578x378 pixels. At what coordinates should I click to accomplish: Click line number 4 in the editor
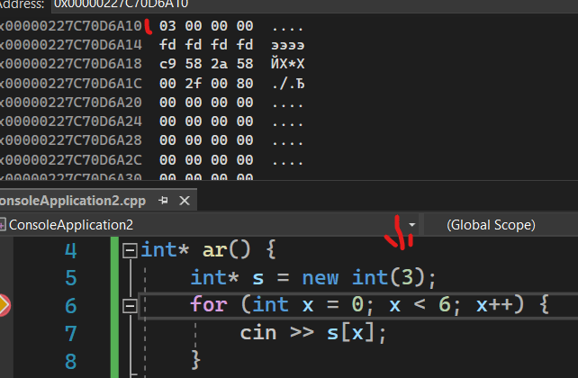coord(71,251)
